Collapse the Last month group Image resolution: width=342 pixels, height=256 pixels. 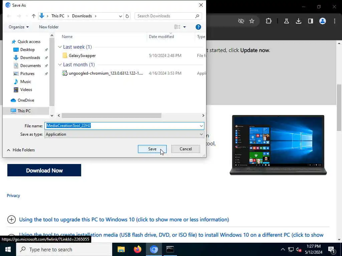(60, 65)
